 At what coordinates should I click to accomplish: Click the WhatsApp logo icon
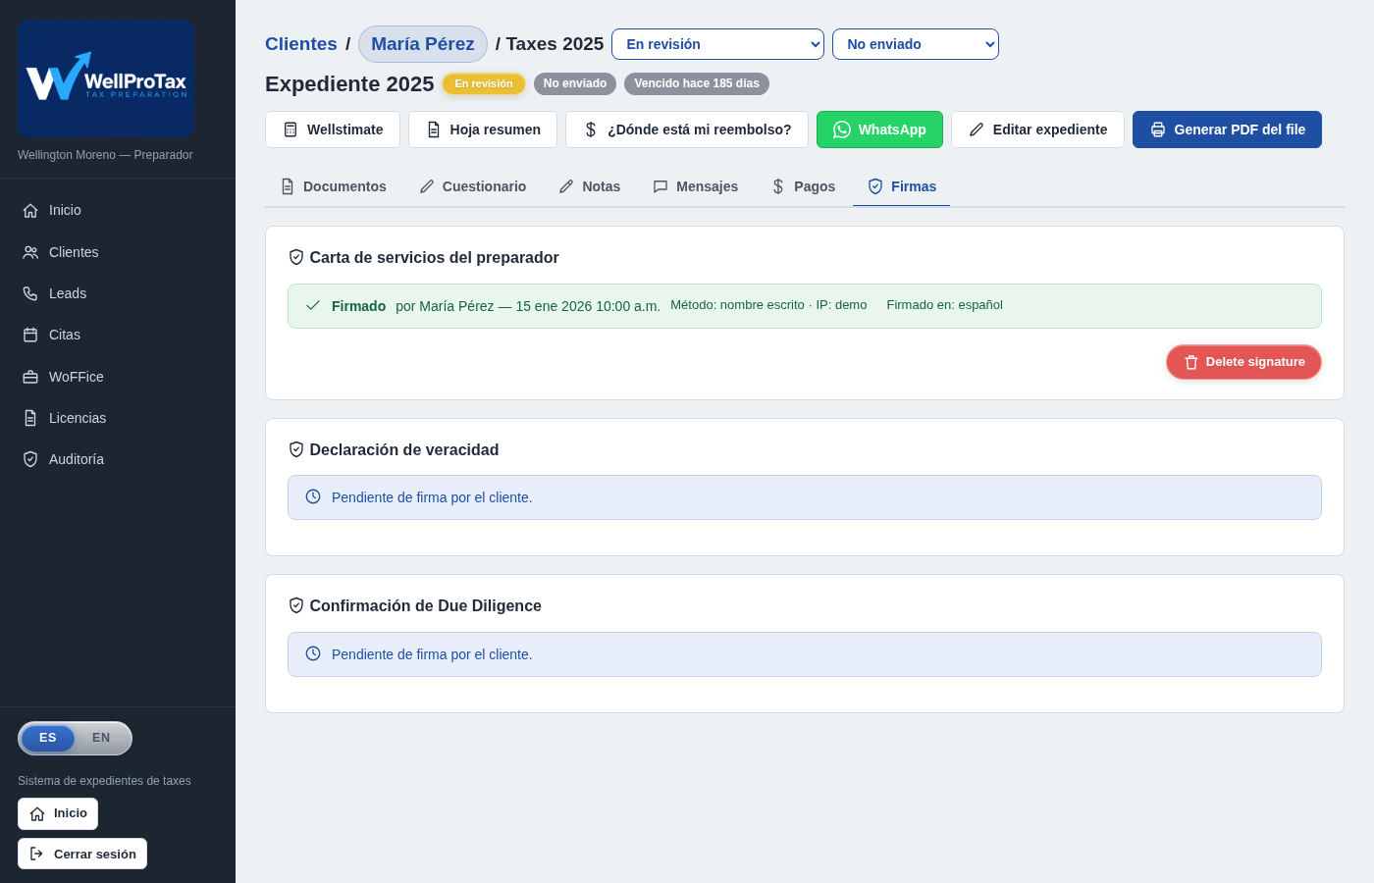coord(842,130)
